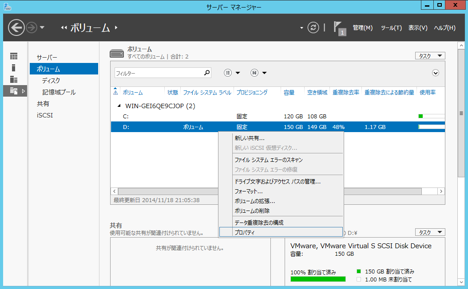The height and width of the screenshot is (289, 468).
Task: Click the refresh icon in header
Action: coord(313,27)
